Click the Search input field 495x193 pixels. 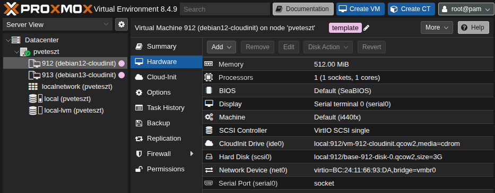[x=225, y=9]
